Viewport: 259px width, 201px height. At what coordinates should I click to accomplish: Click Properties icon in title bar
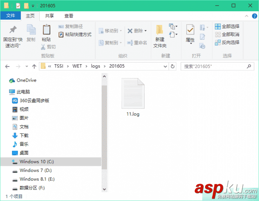pos(18,6)
